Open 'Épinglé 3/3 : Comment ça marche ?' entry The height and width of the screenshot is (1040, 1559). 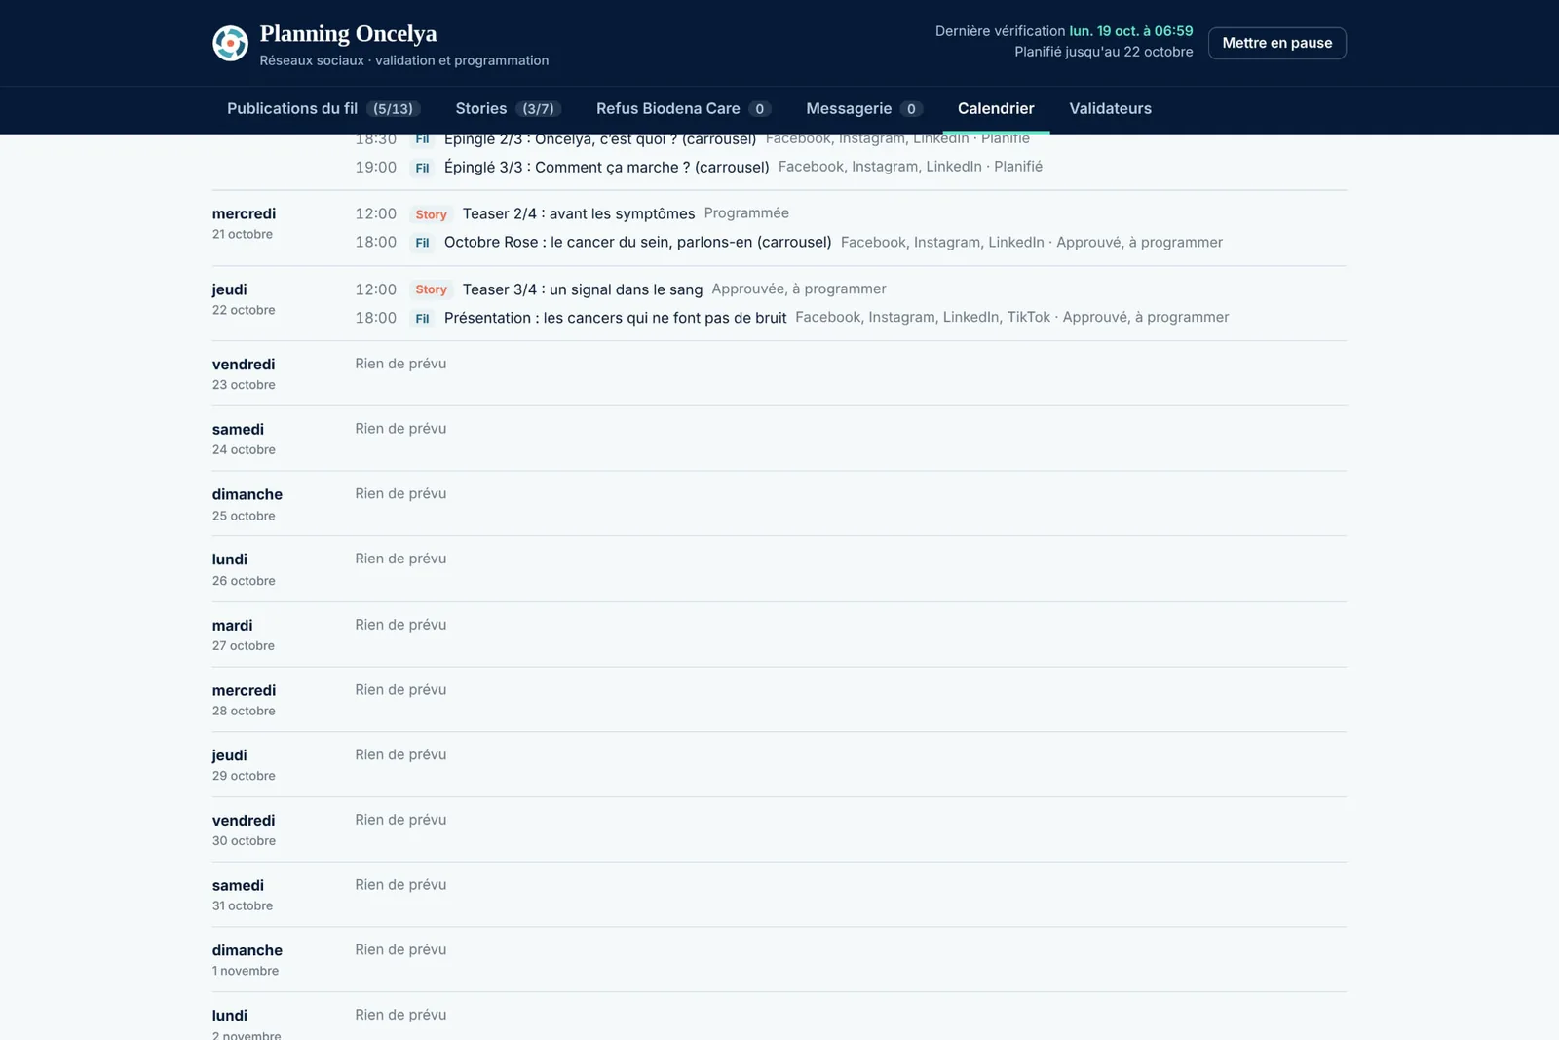coord(606,167)
